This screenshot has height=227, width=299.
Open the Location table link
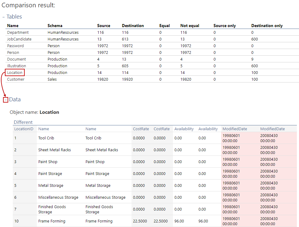[x=15, y=73]
